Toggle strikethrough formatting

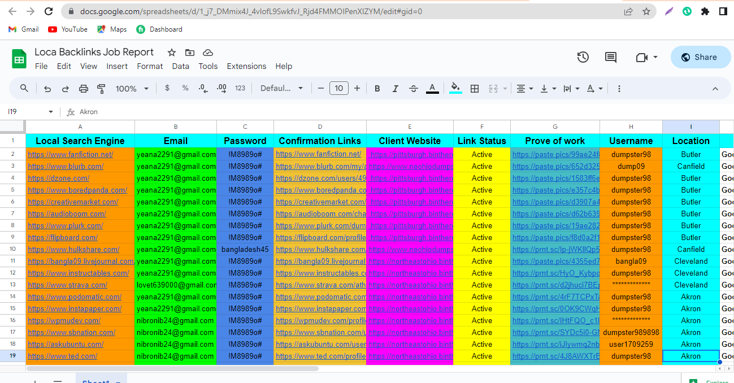pyautogui.click(x=414, y=89)
